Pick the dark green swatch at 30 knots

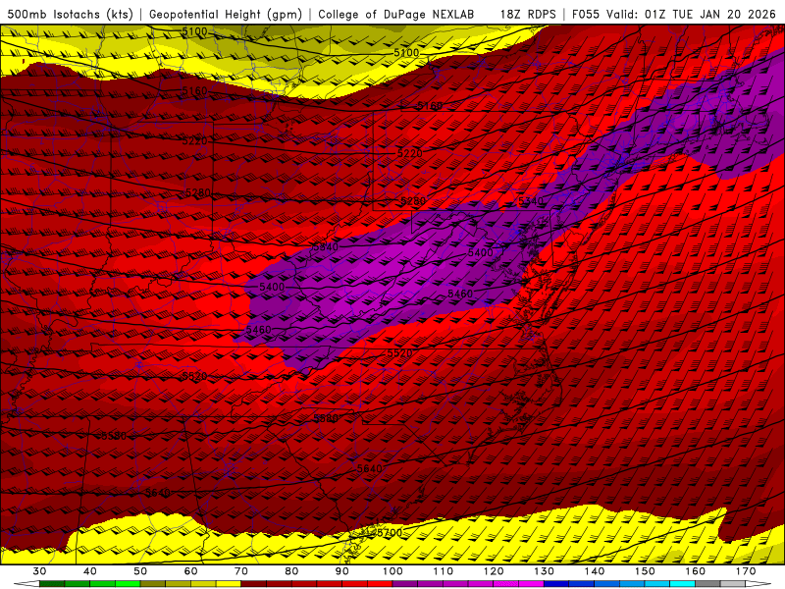(52, 584)
